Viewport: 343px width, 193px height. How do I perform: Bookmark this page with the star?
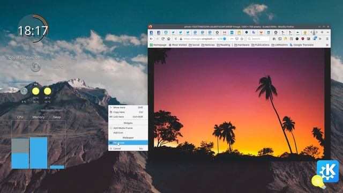[x=242, y=39]
